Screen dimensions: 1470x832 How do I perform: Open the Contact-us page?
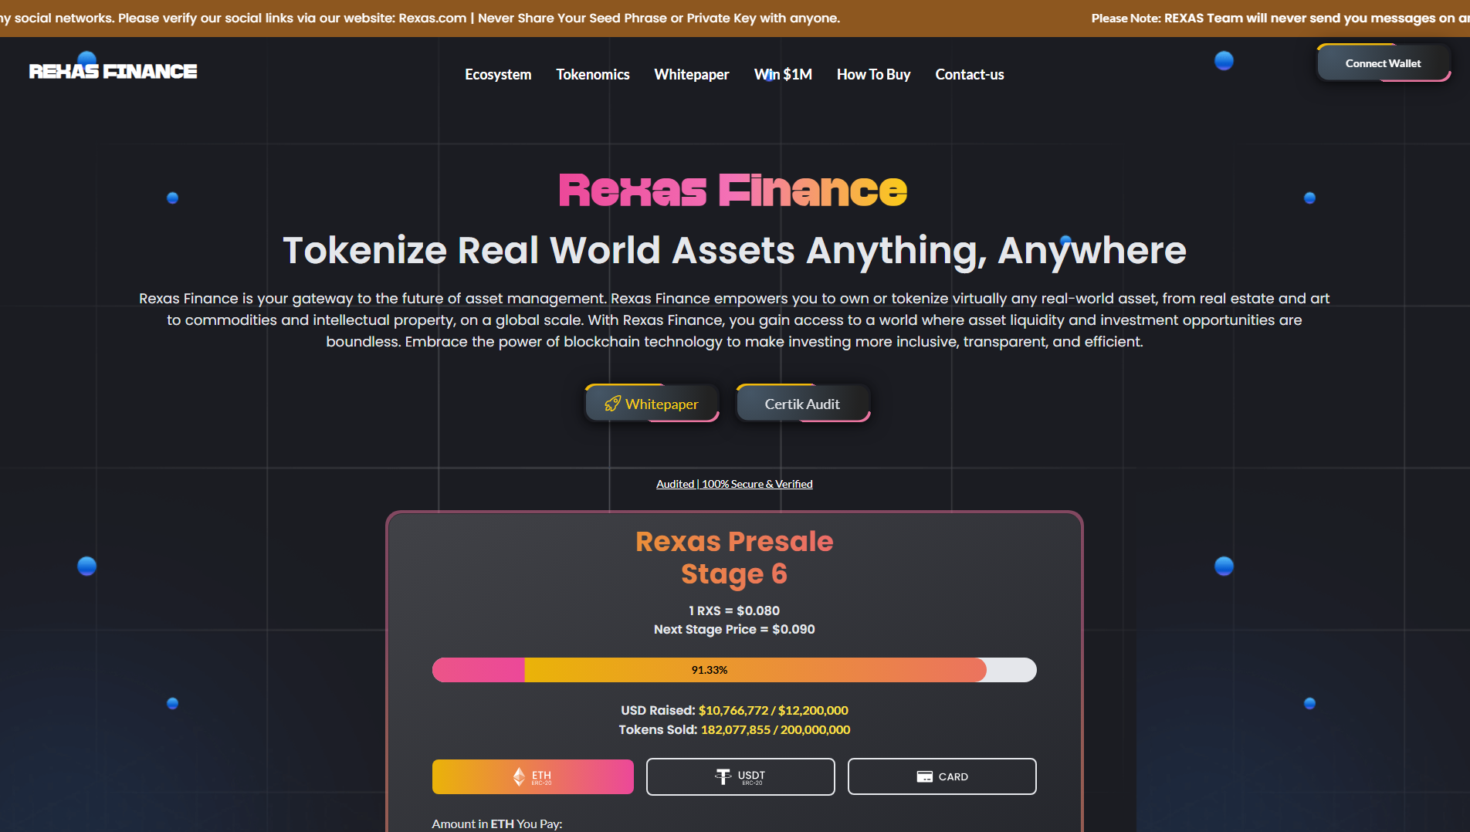click(x=970, y=74)
